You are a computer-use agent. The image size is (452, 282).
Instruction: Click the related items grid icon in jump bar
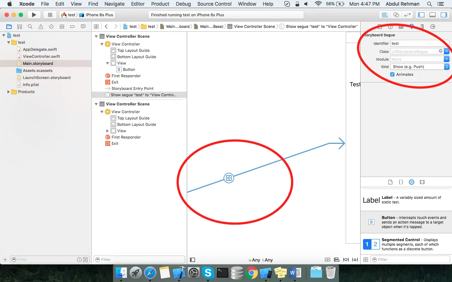tap(96, 26)
